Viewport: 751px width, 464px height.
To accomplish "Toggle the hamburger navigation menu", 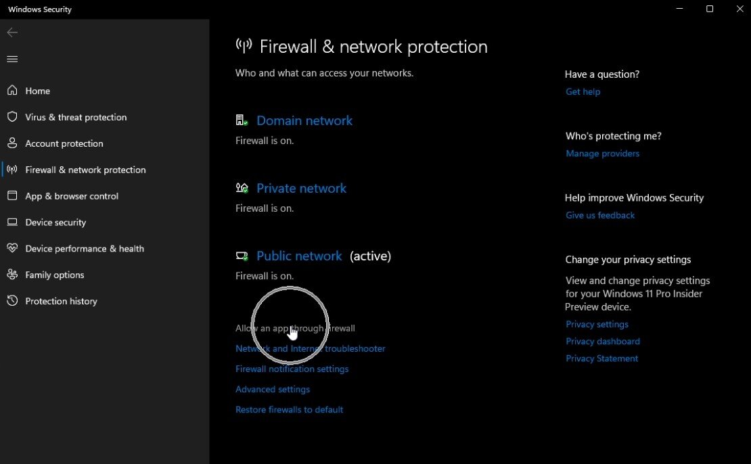I will (12, 59).
